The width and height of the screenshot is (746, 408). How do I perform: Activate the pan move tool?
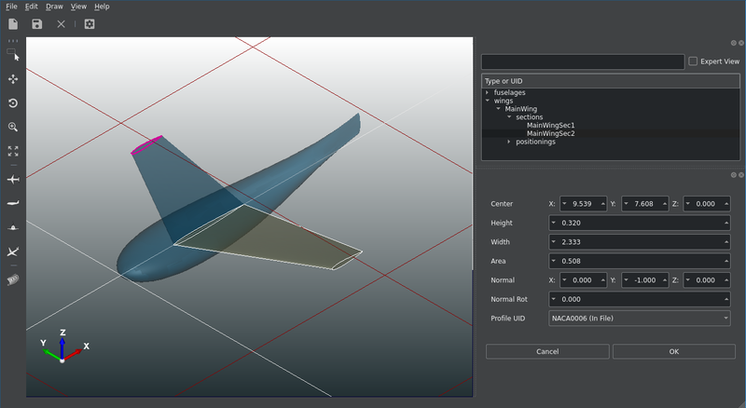13,80
